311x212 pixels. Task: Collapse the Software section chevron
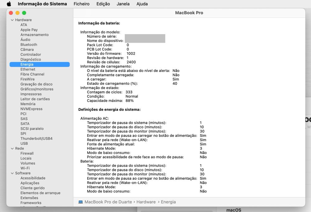click(12, 173)
